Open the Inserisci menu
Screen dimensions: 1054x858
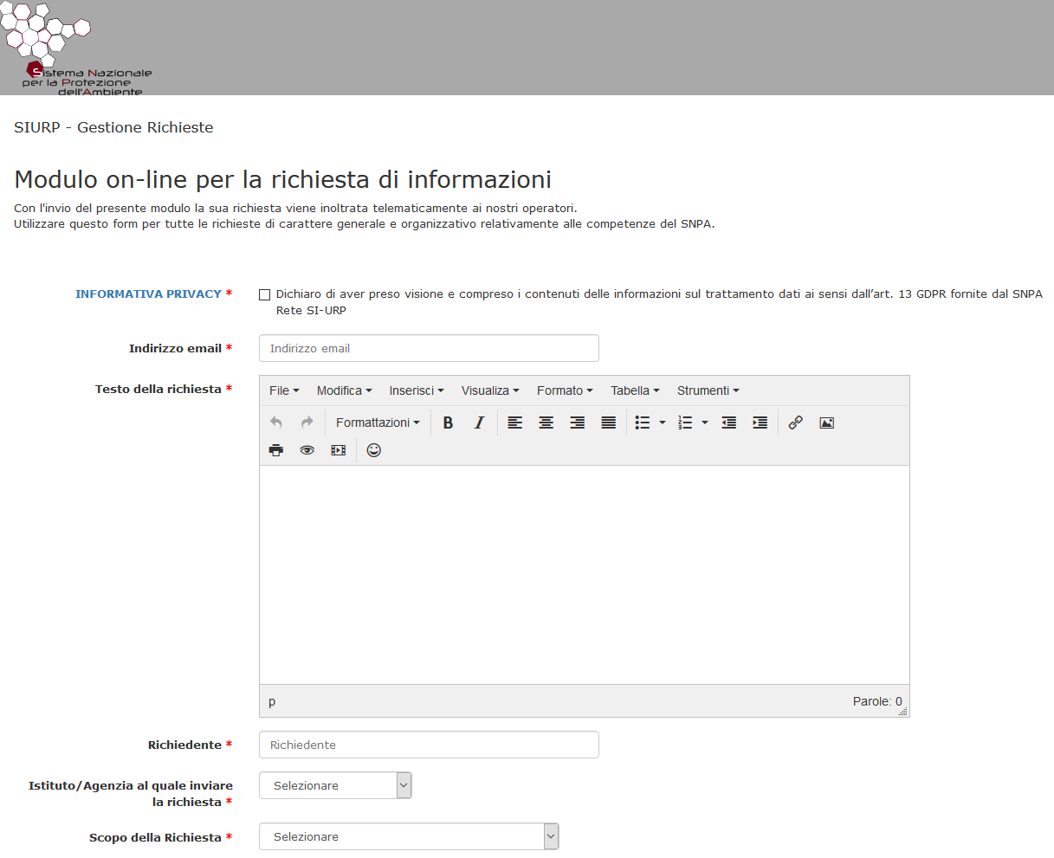click(x=416, y=390)
